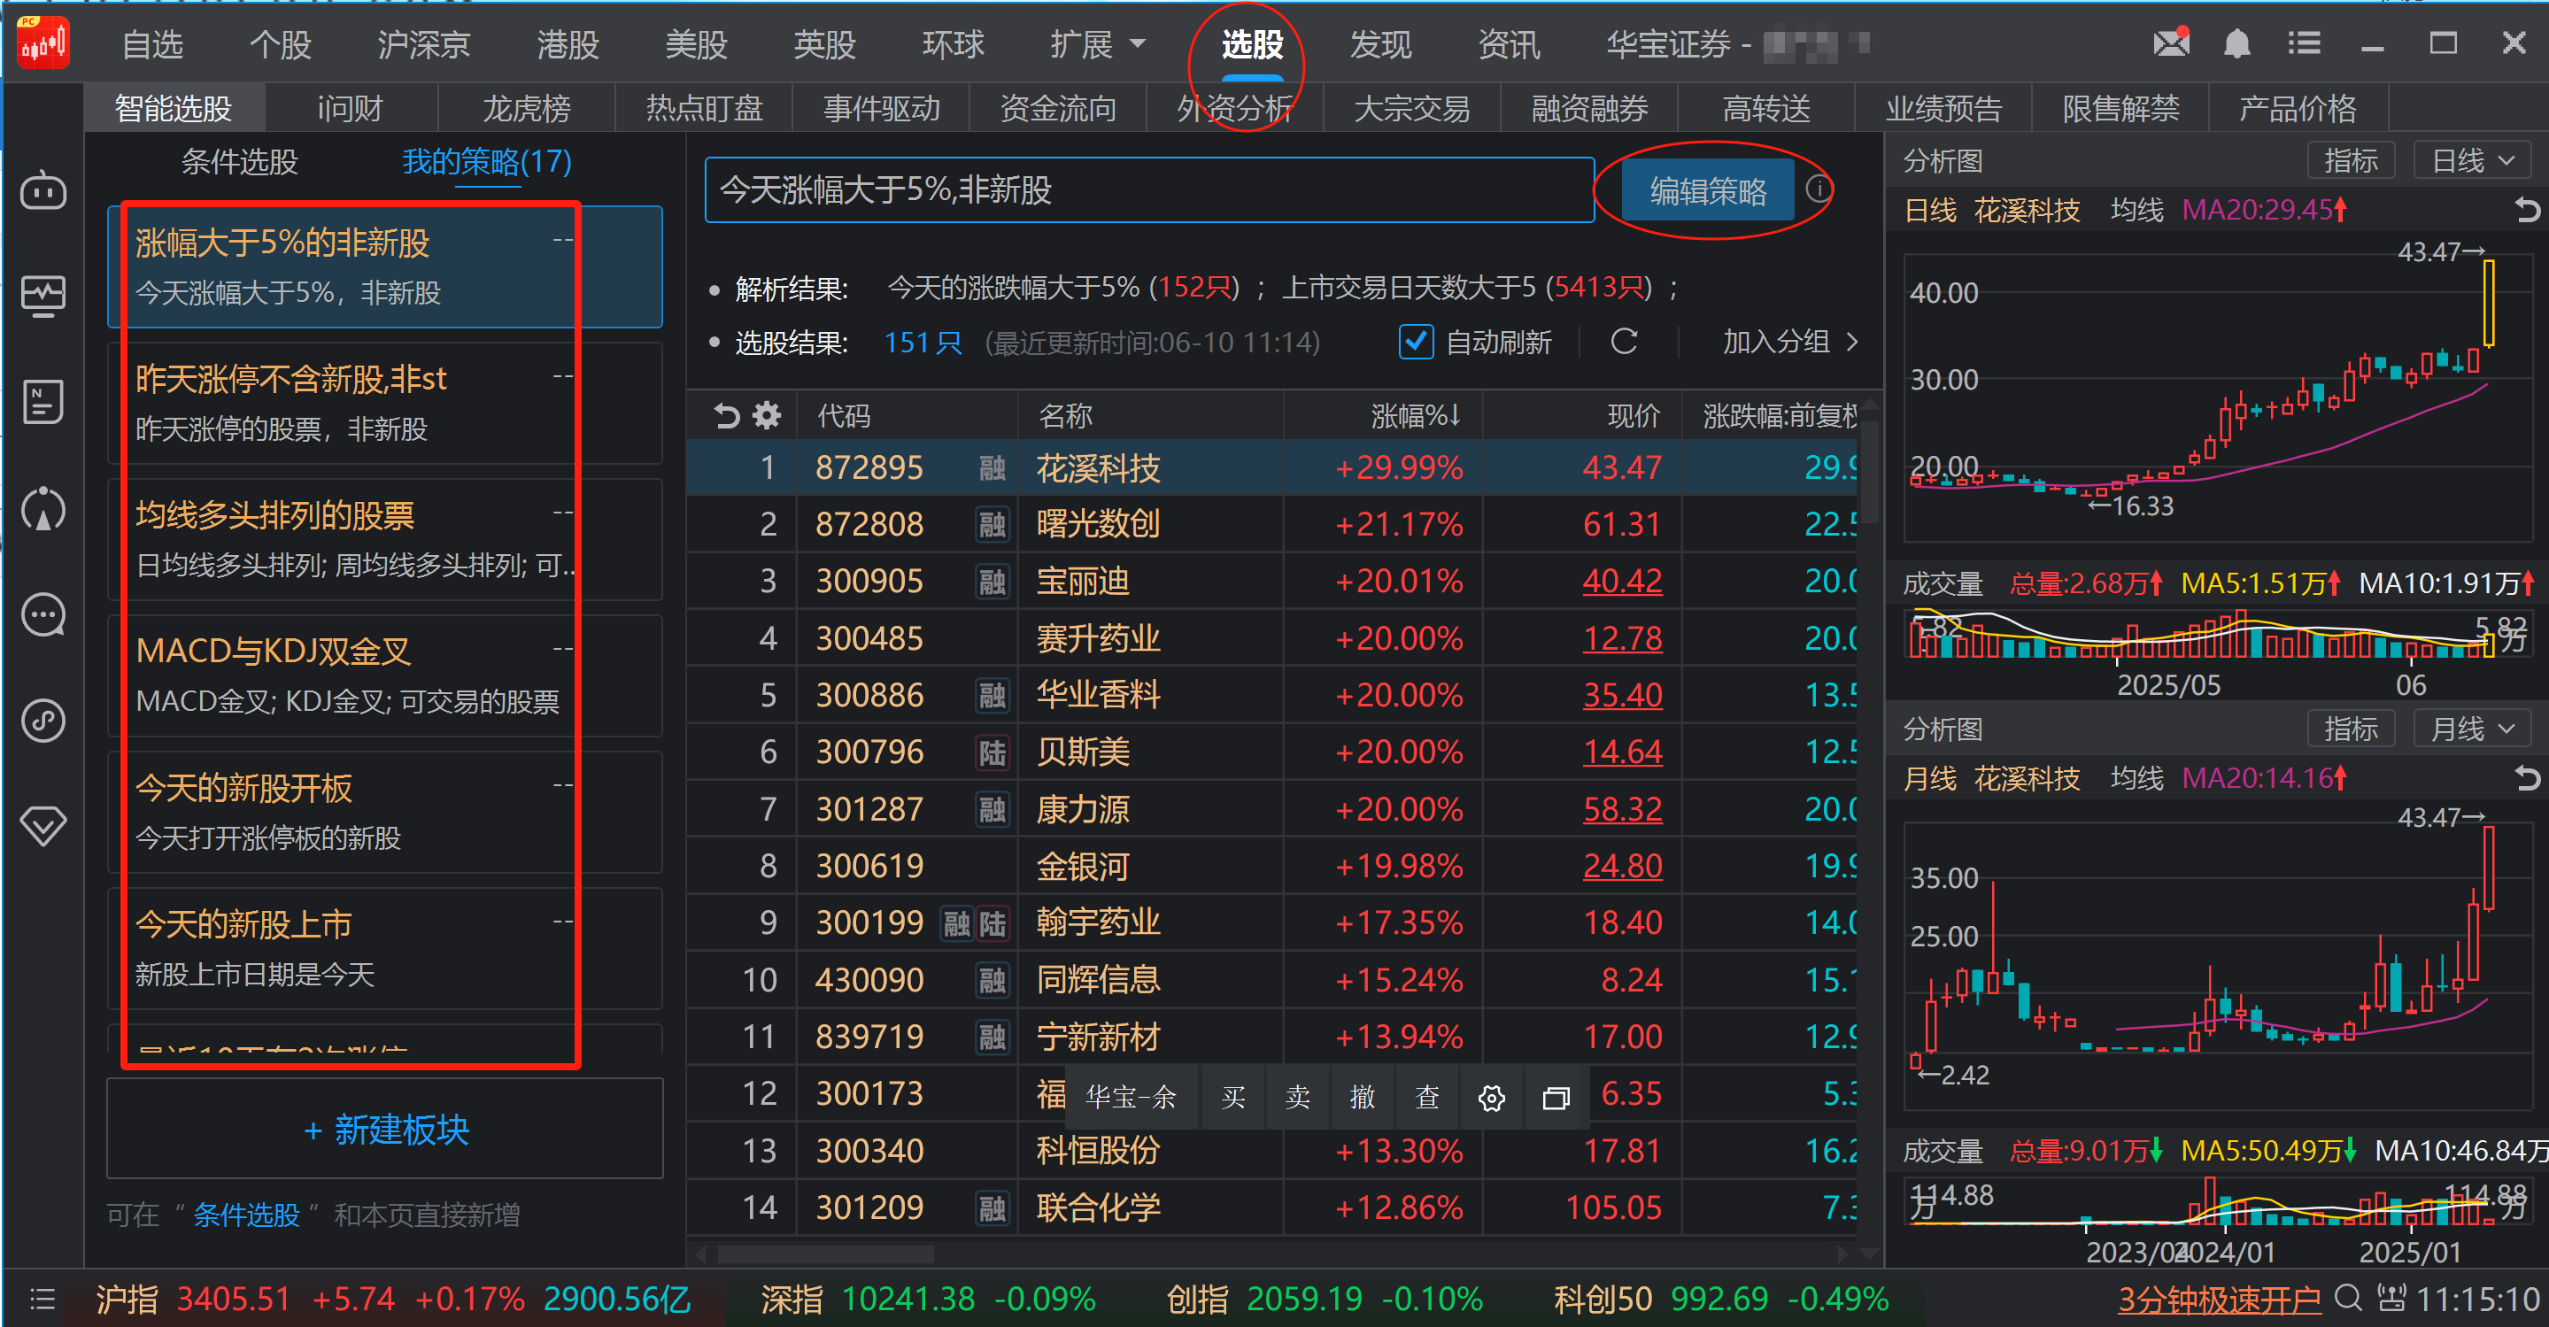2549x1327 pixels.
Task: Click the strategy query input field
Action: click(x=1149, y=190)
